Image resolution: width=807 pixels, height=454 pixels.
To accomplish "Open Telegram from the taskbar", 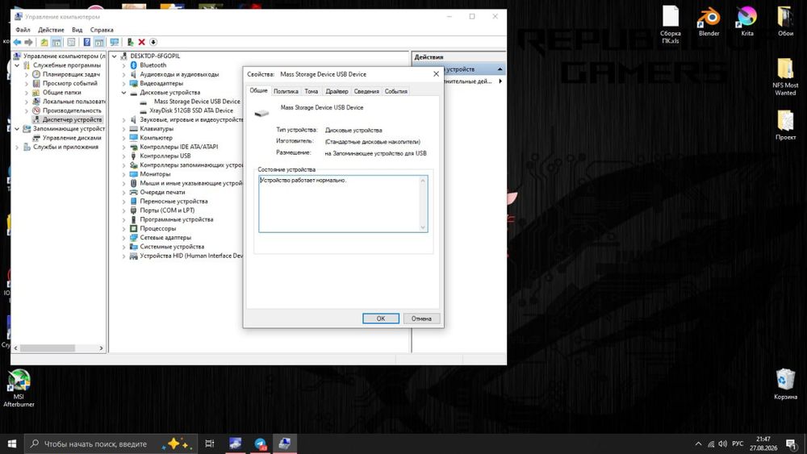I will click(x=261, y=444).
